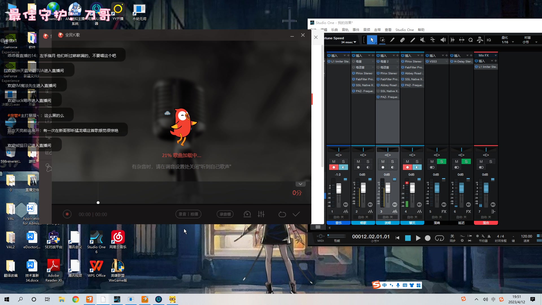This screenshot has width=542, height=305.
Task: Click the loop toggle in transport
Action: [439, 238]
